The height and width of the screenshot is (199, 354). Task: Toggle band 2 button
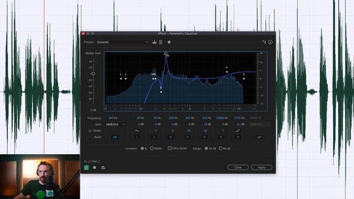pos(171,137)
